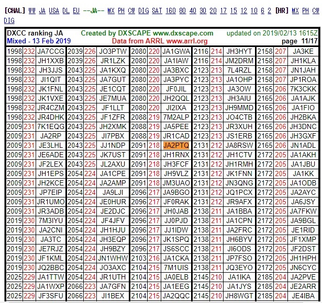The width and height of the screenshot is (322, 303).
Task: Open the USA challenge ranking link
Action: (x=54, y=10)
